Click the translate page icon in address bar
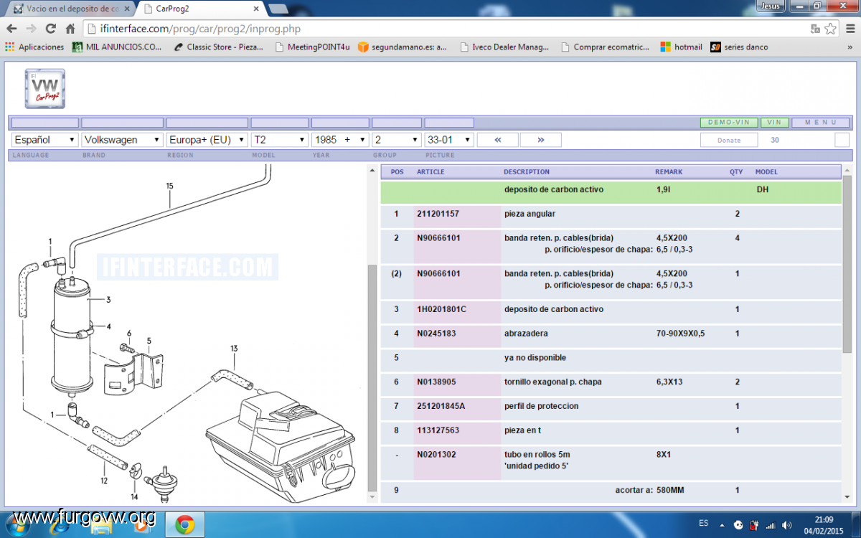The width and height of the screenshot is (861, 538). (x=815, y=29)
